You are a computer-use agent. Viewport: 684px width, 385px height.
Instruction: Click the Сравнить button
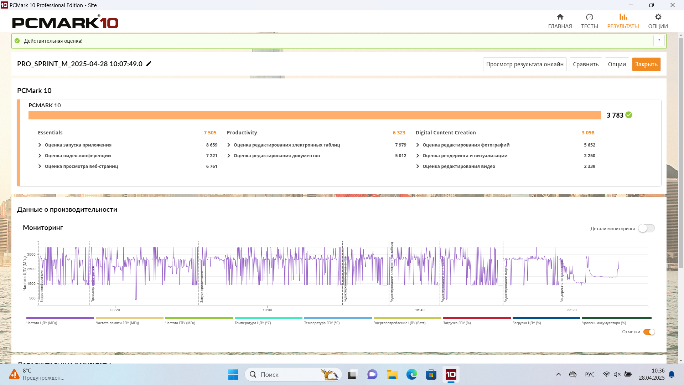coord(586,65)
